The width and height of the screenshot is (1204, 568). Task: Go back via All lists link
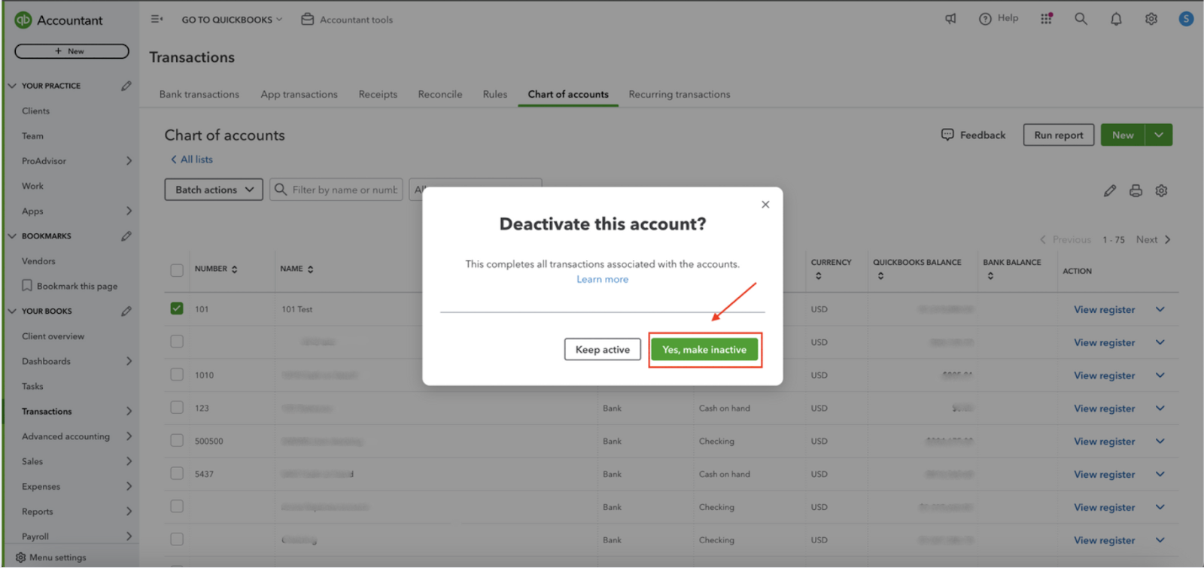point(192,159)
